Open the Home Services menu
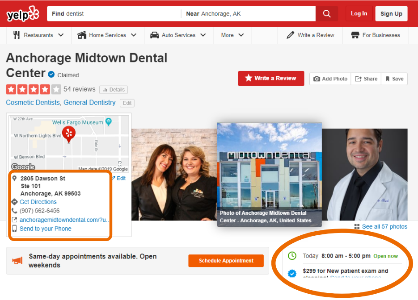418x300 pixels. coord(107,35)
